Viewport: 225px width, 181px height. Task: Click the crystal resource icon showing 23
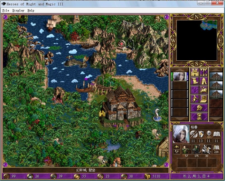click(x=100, y=176)
